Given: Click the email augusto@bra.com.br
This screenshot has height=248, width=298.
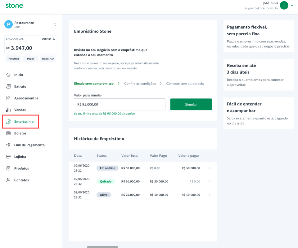Looking at the screenshot, I should 261,8.
